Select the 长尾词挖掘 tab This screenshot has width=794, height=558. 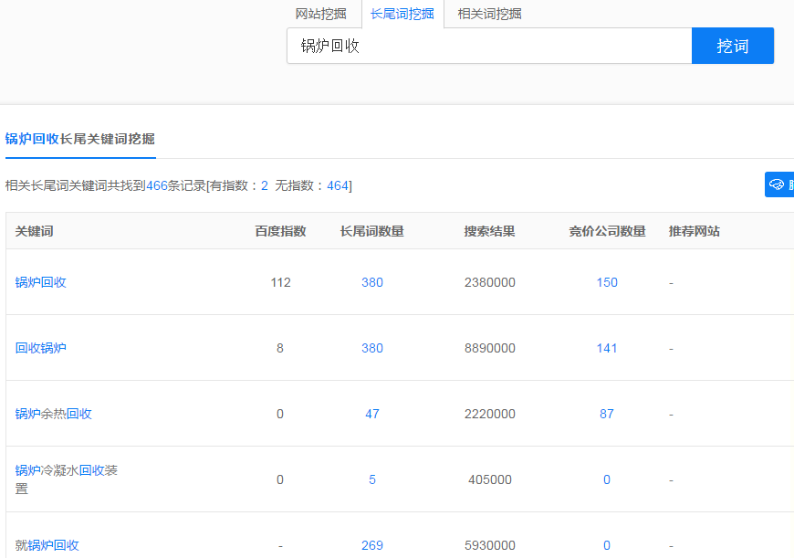coord(402,14)
